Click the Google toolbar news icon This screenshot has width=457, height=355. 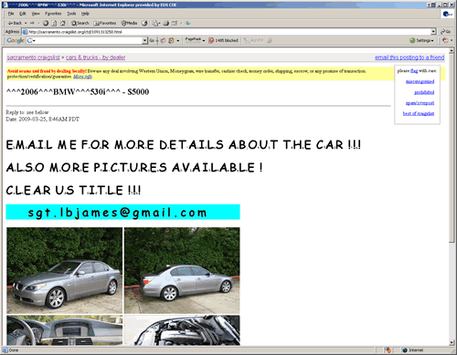tap(164, 40)
